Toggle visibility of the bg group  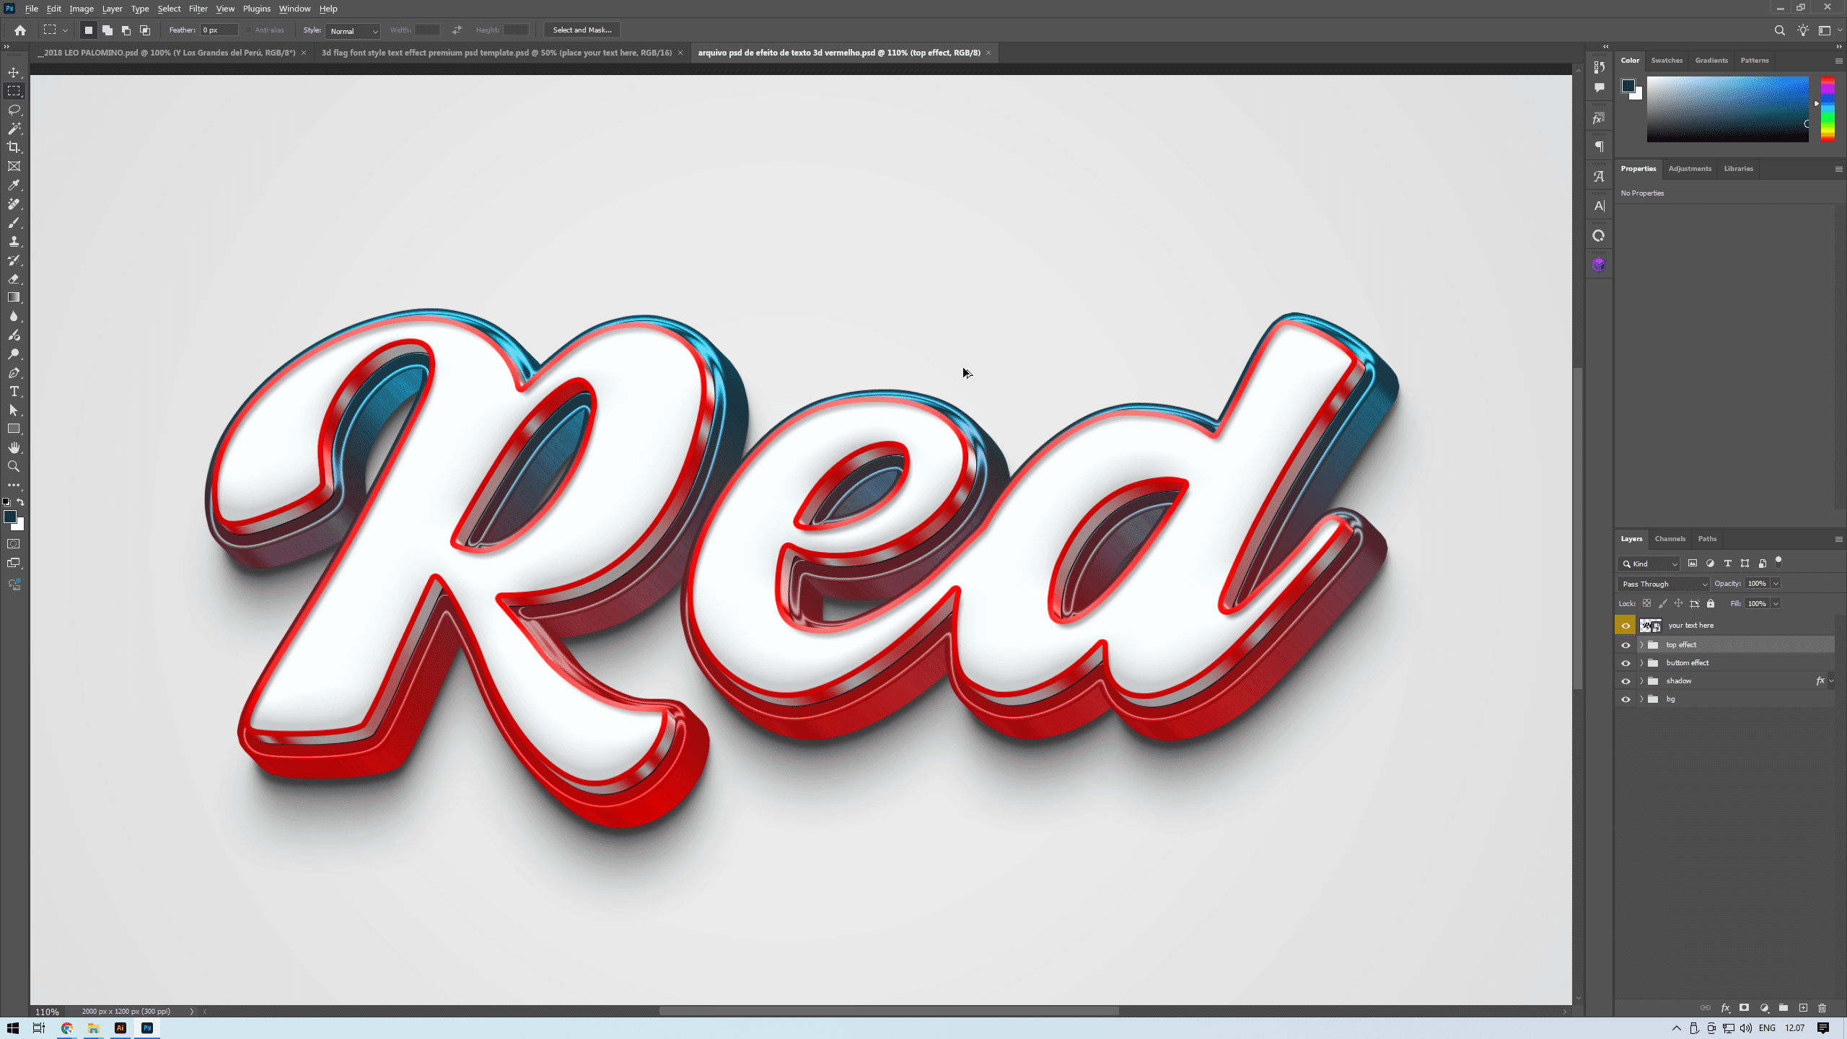tap(1627, 698)
